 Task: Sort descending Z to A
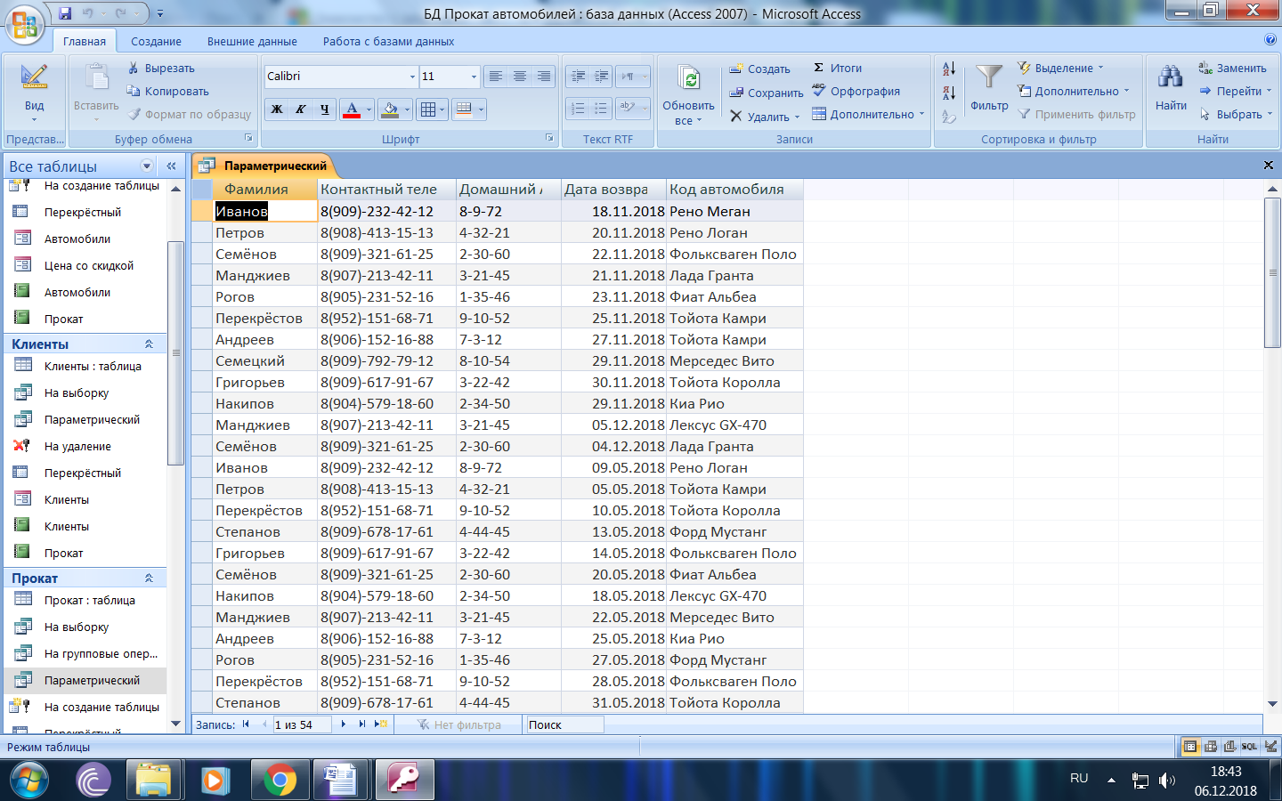[949, 93]
